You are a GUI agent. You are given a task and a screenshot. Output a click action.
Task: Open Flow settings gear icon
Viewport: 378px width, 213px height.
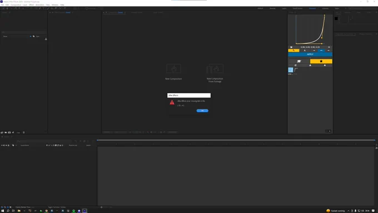click(x=329, y=47)
